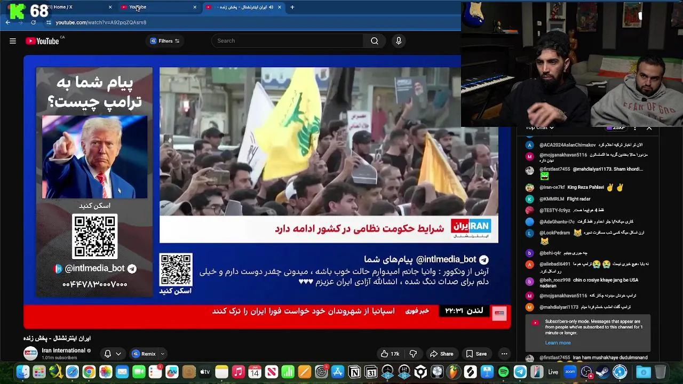Launch Safari from the Dock
The width and height of the screenshot is (683, 384).
72,372
